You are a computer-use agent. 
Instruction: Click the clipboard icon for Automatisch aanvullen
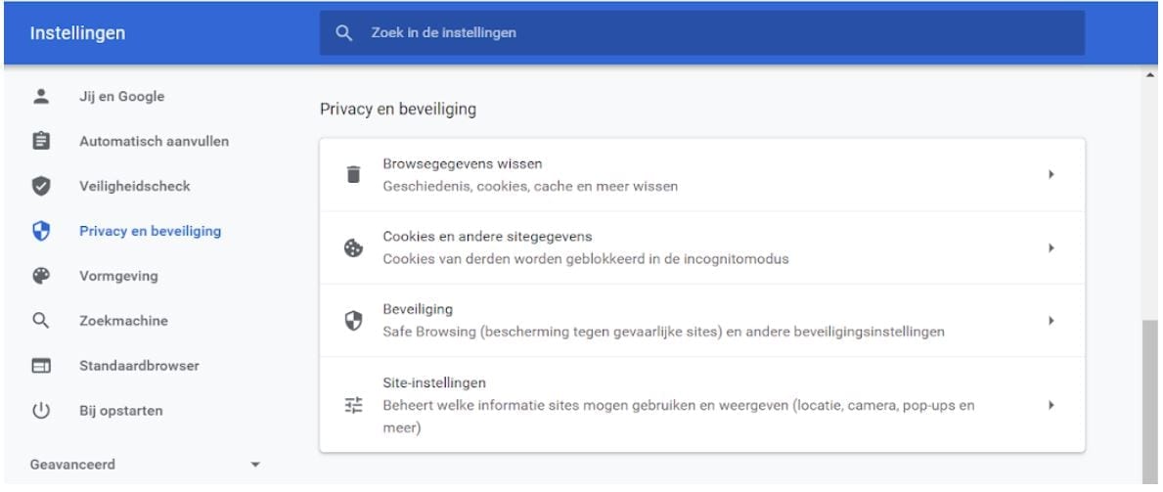coord(41,141)
